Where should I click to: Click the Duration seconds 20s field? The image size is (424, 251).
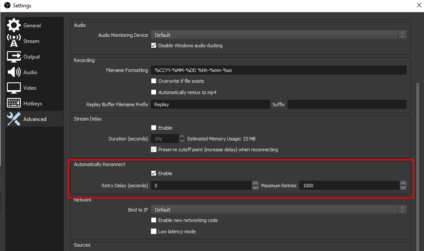[x=165, y=139]
